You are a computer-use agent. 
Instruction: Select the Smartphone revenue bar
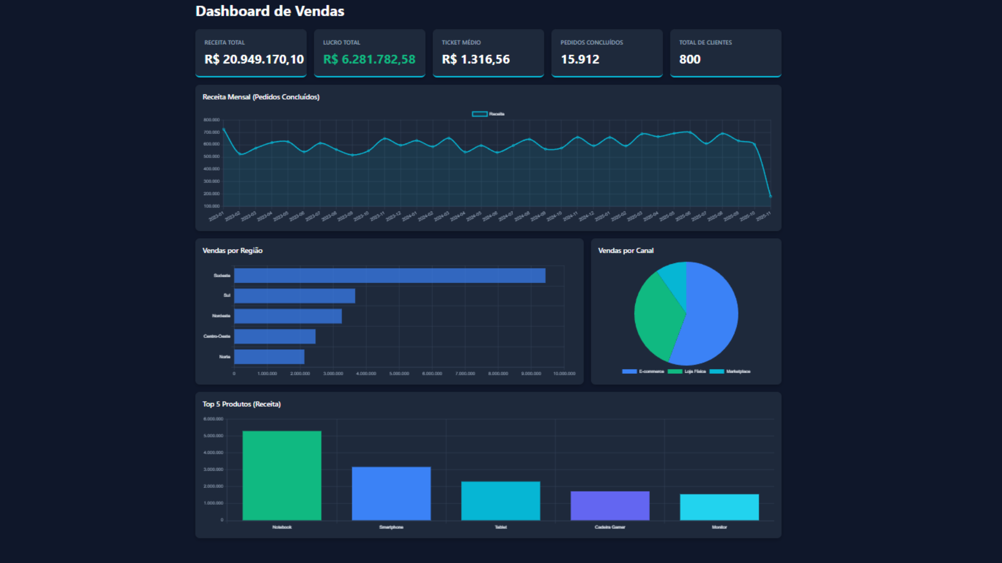pos(391,493)
